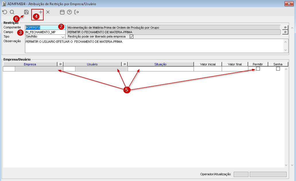Image resolution: width=296 pixels, height=181 pixels.
Task: Click grid scrollbar up arrow
Action: coord(286,69)
